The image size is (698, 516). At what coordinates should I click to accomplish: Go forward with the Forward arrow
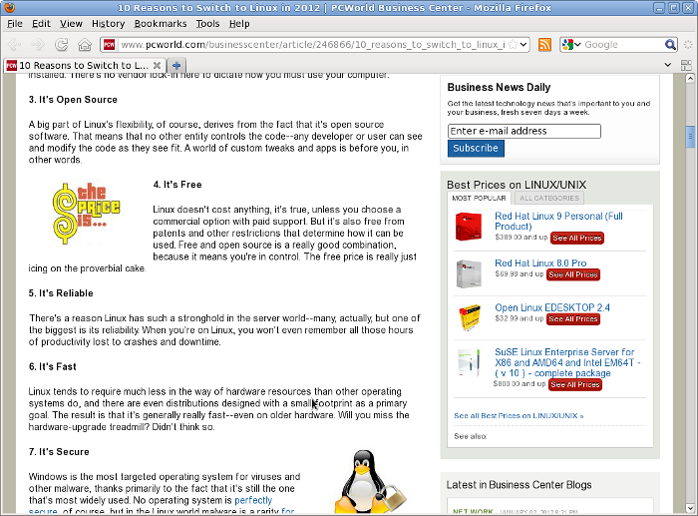point(38,45)
